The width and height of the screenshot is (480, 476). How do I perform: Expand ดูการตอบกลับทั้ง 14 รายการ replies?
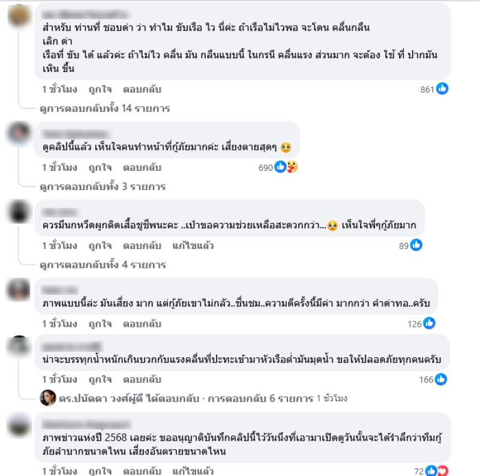click(x=104, y=109)
